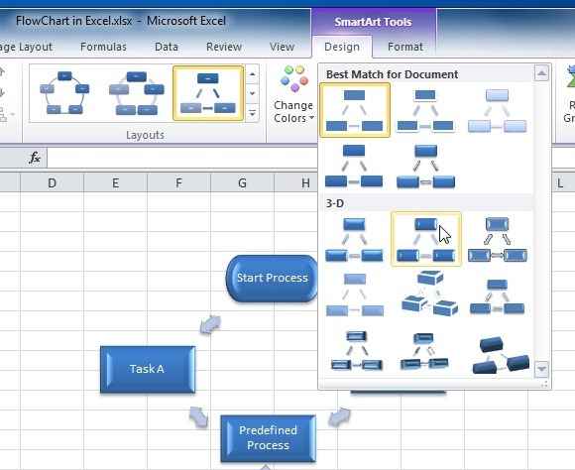
Task: Apply second Best Match style with white outline
Action: [425, 110]
